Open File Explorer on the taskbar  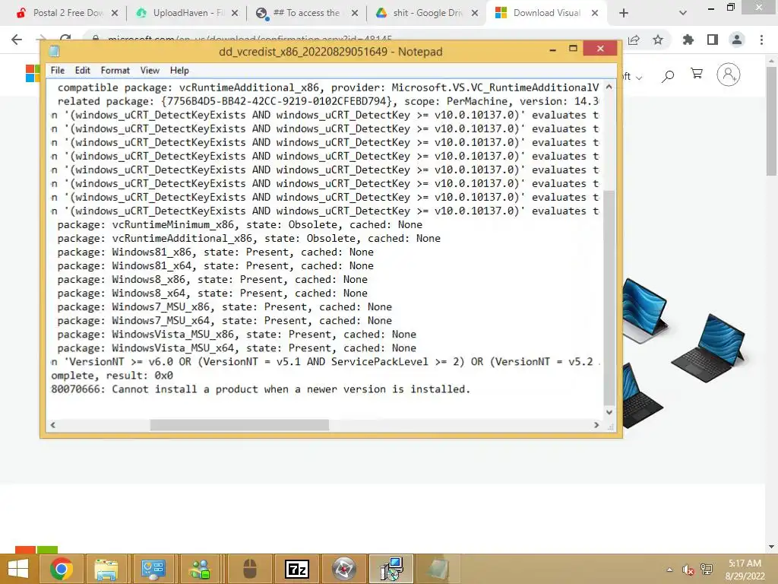tap(106, 569)
